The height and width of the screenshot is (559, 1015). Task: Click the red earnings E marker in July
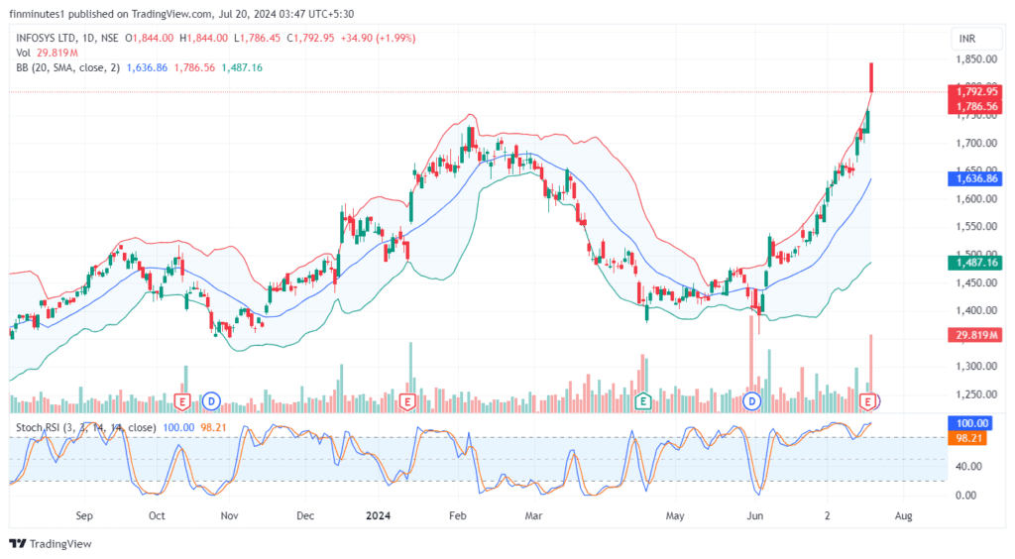[x=867, y=401]
